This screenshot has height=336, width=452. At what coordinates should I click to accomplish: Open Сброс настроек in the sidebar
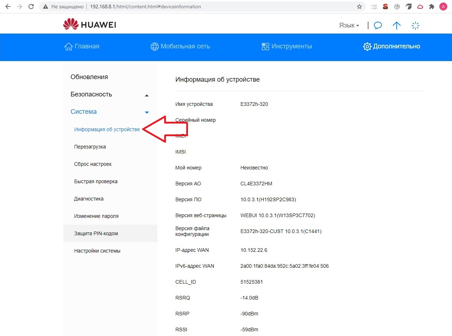coord(93,164)
